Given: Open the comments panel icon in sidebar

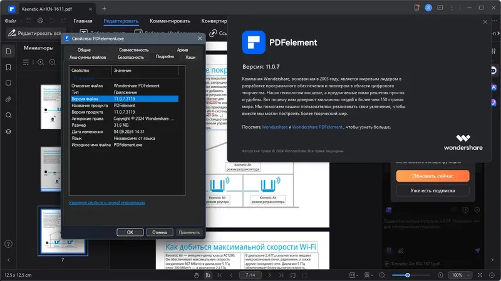Looking at the screenshot, I should pyautogui.click(x=9, y=84).
